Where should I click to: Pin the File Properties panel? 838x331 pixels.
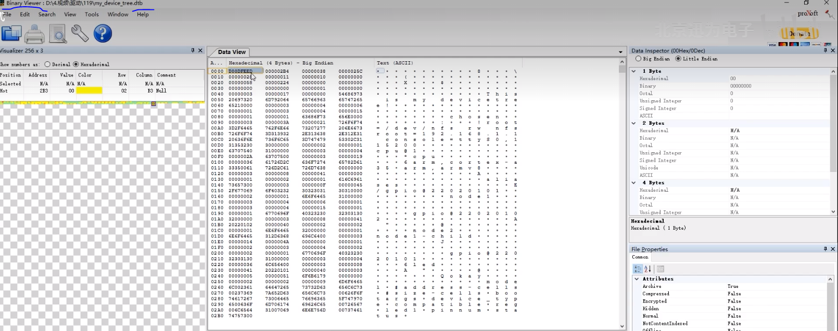[x=825, y=249]
